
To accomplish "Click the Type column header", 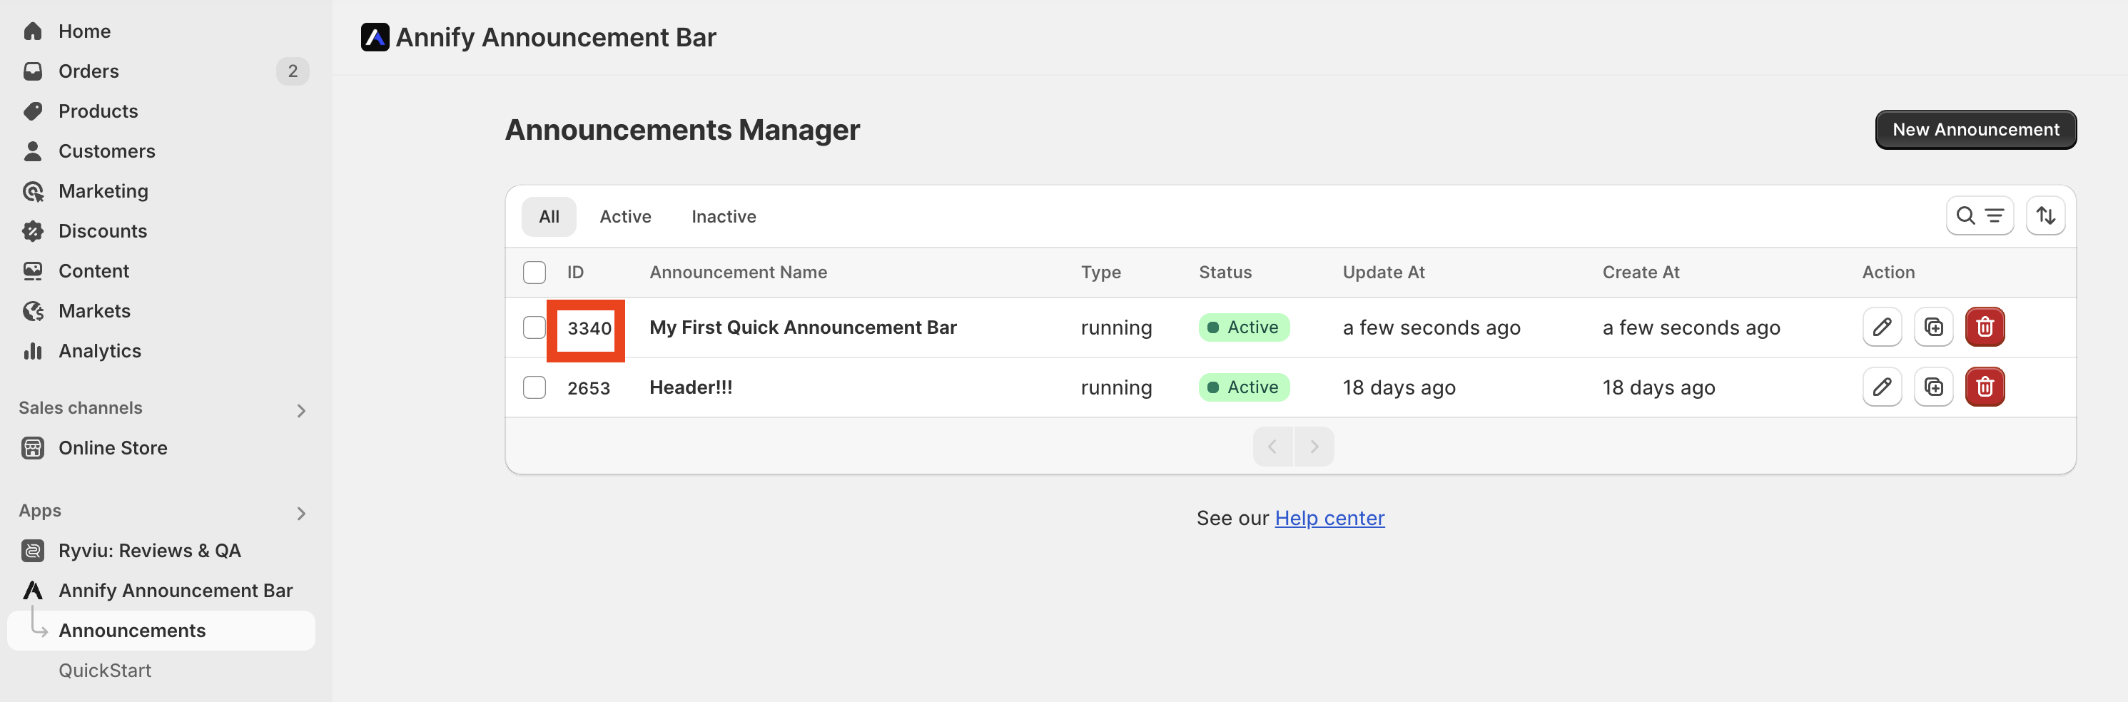I will pos(1100,273).
